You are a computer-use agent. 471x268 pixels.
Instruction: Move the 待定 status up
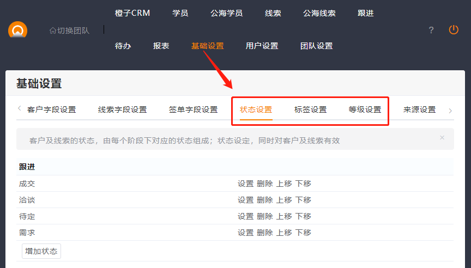tap(284, 216)
